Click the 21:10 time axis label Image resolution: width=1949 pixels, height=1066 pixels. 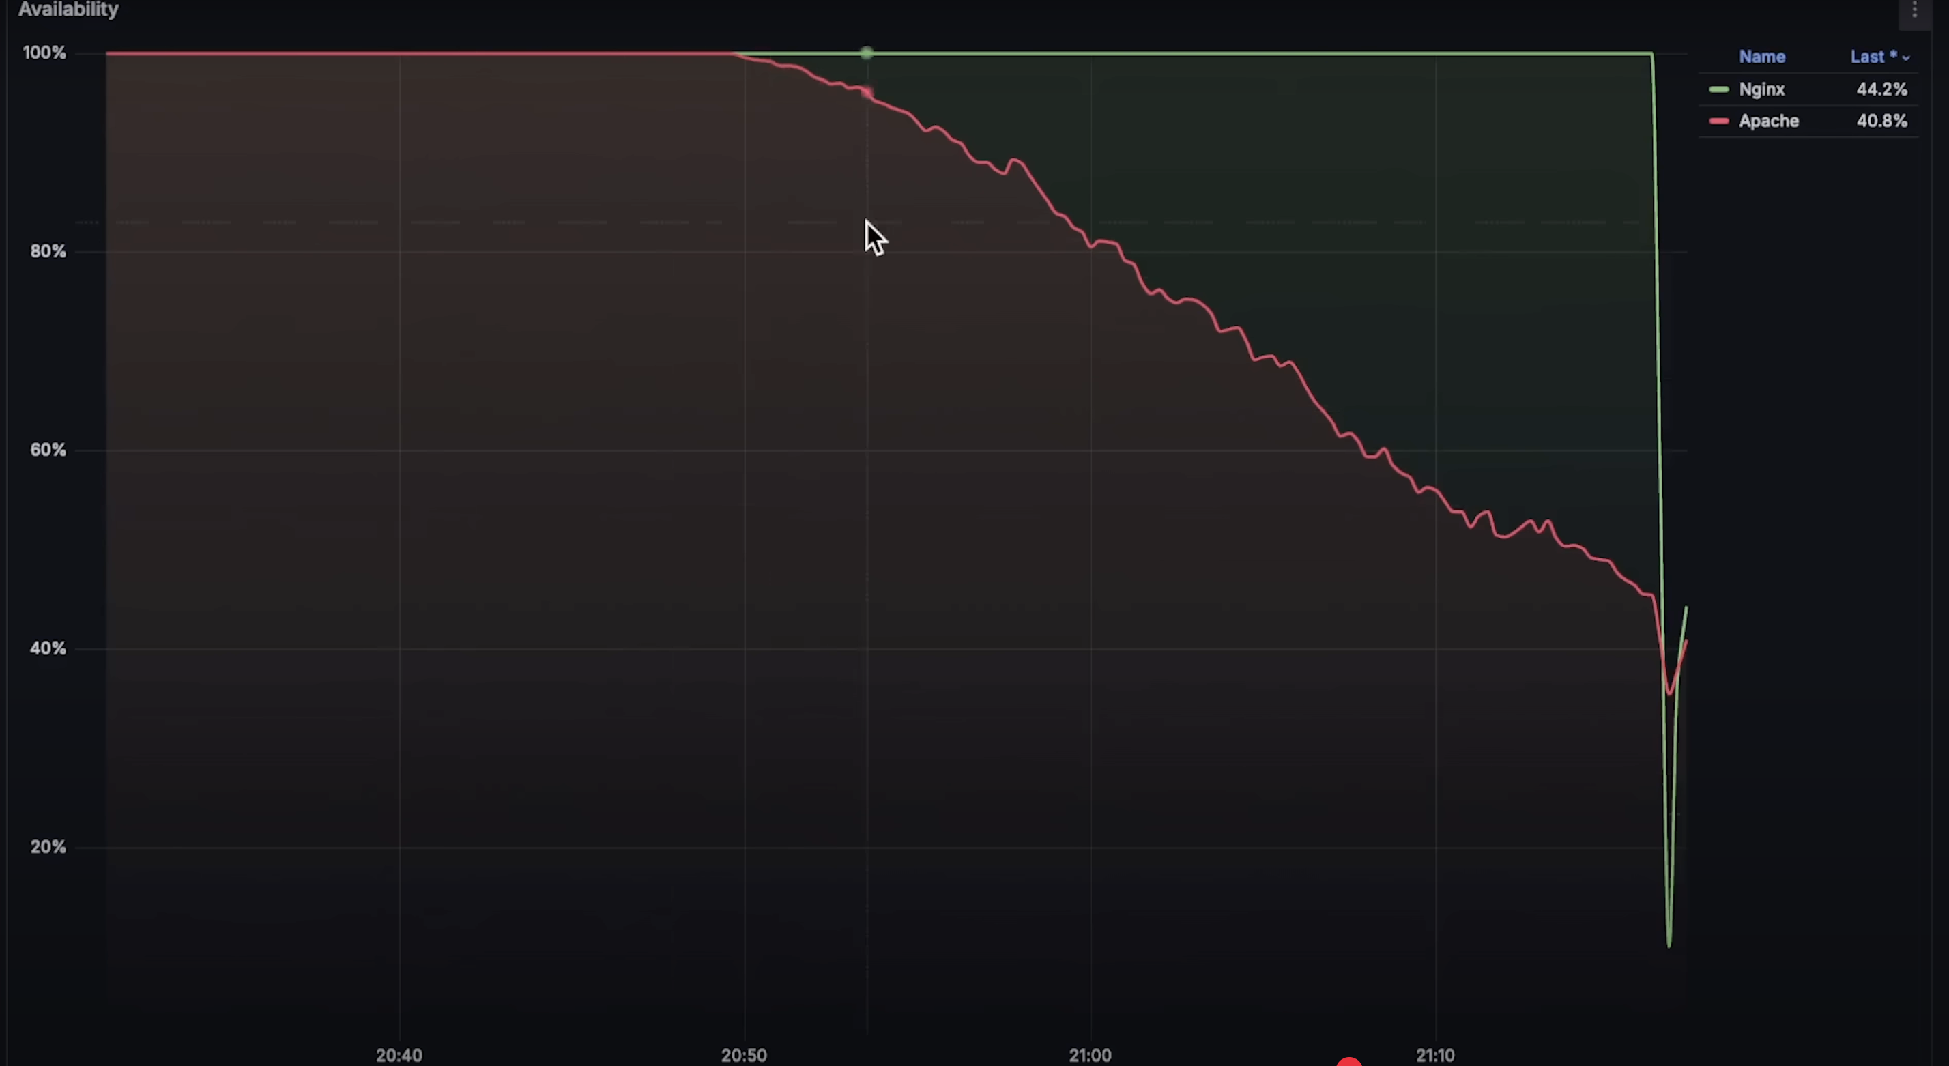coord(1434,1054)
